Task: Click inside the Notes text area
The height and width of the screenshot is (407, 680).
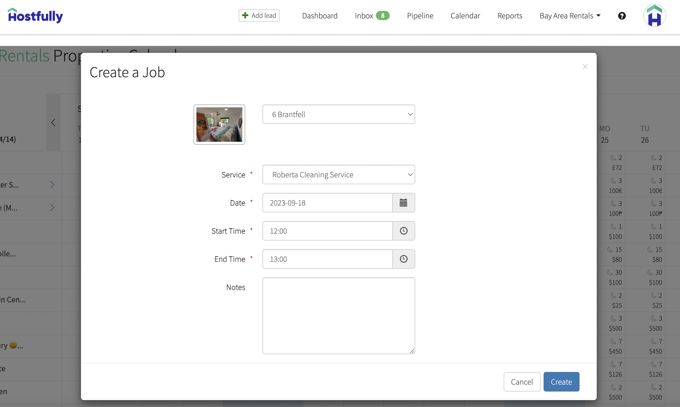Action: [x=338, y=316]
